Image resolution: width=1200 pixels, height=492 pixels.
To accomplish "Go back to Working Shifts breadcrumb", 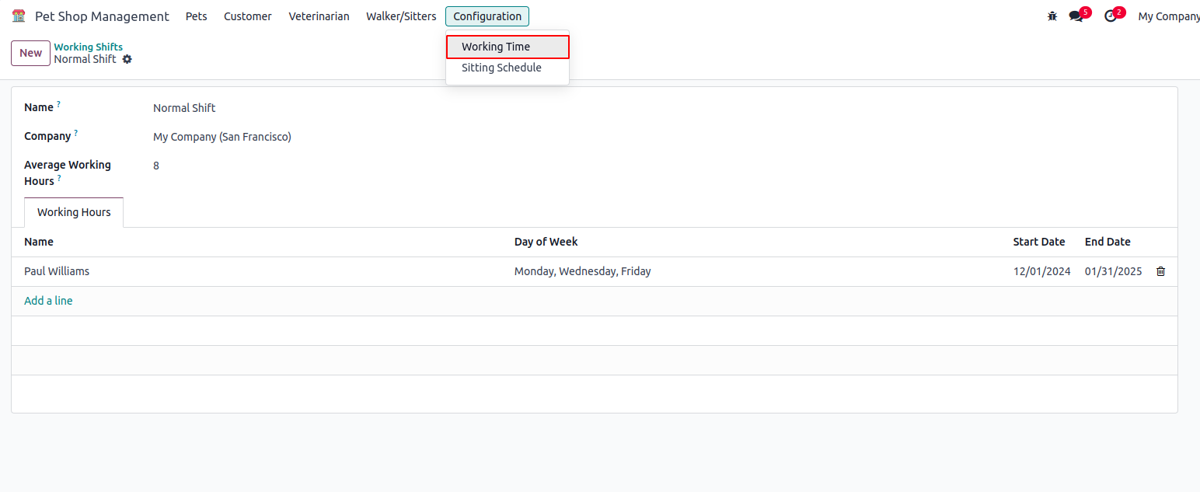I will coord(89,47).
